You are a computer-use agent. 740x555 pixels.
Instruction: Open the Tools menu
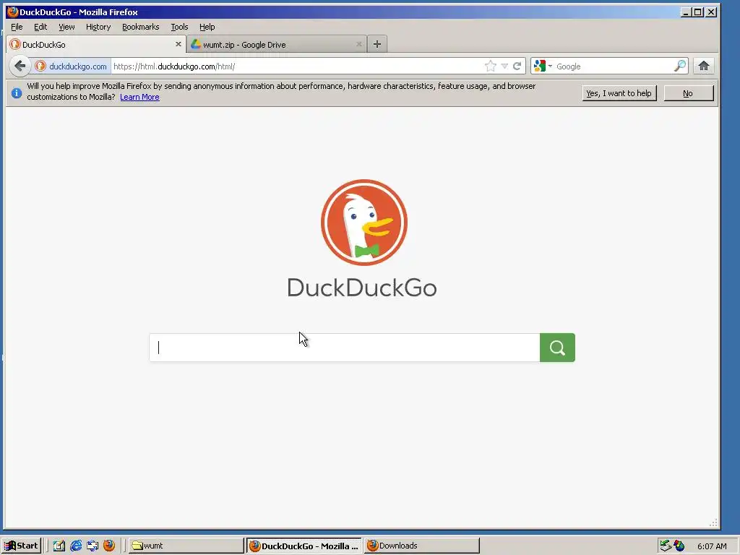[x=179, y=27]
